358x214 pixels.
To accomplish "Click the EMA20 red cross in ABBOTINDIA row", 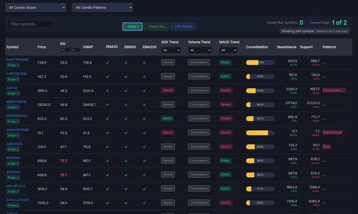I will coord(107,105).
